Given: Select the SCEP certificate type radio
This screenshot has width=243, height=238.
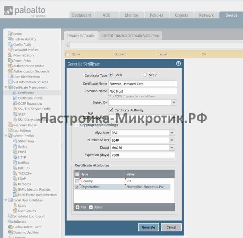Looking at the screenshot, I should (x=145, y=75).
